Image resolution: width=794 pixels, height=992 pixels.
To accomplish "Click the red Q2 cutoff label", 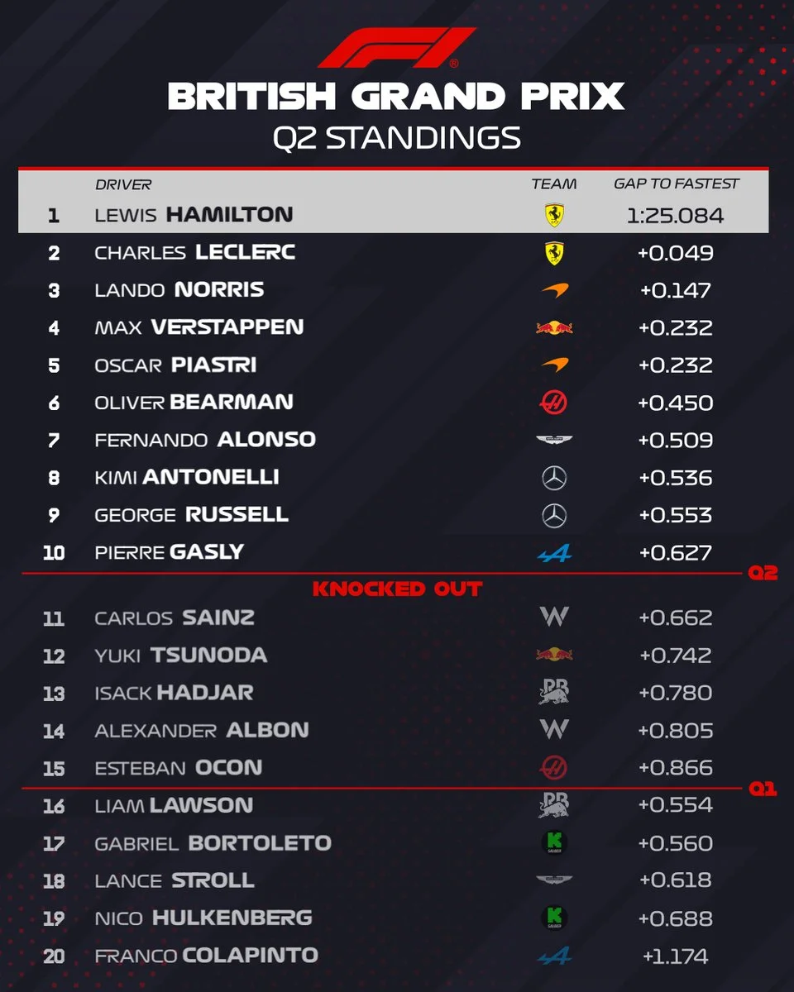I will coord(763,572).
